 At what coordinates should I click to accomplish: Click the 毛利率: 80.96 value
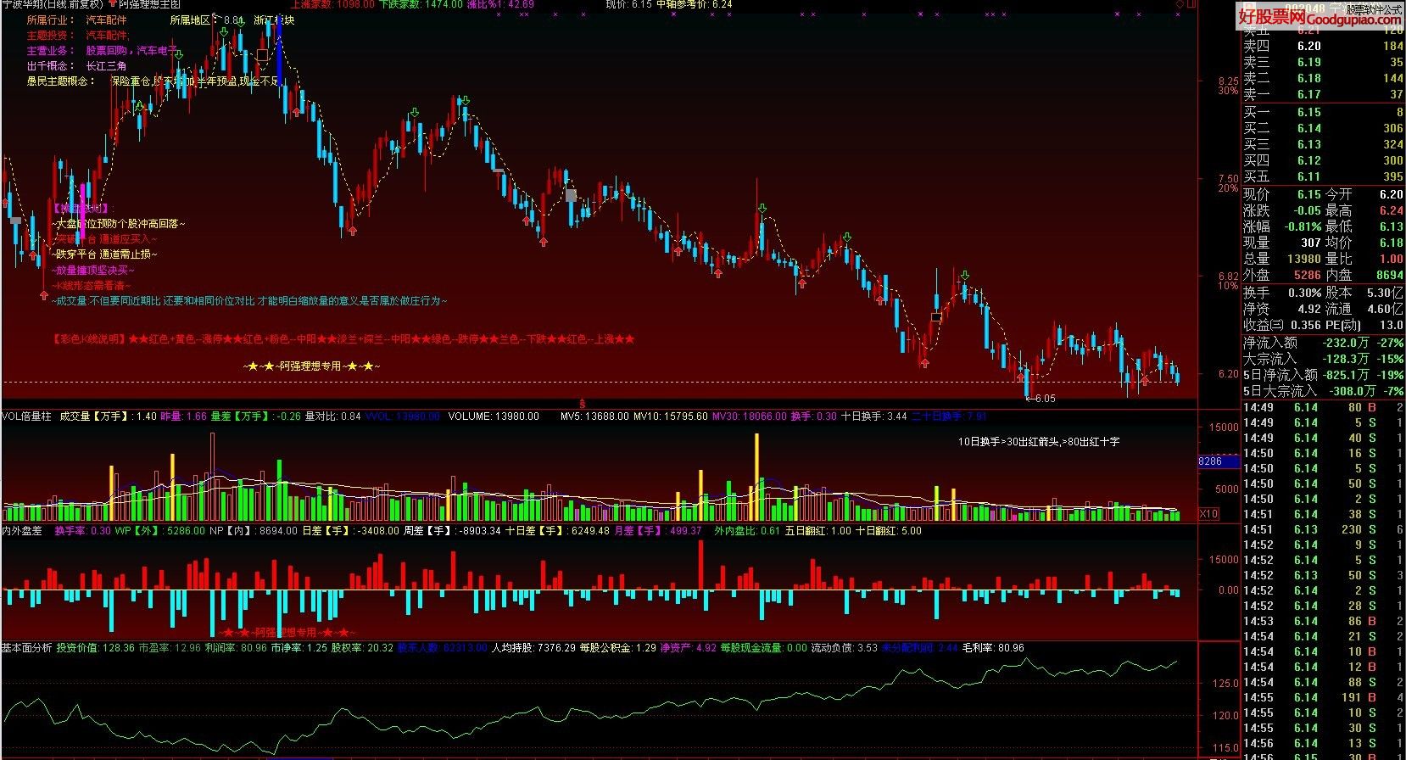point(993,648)
